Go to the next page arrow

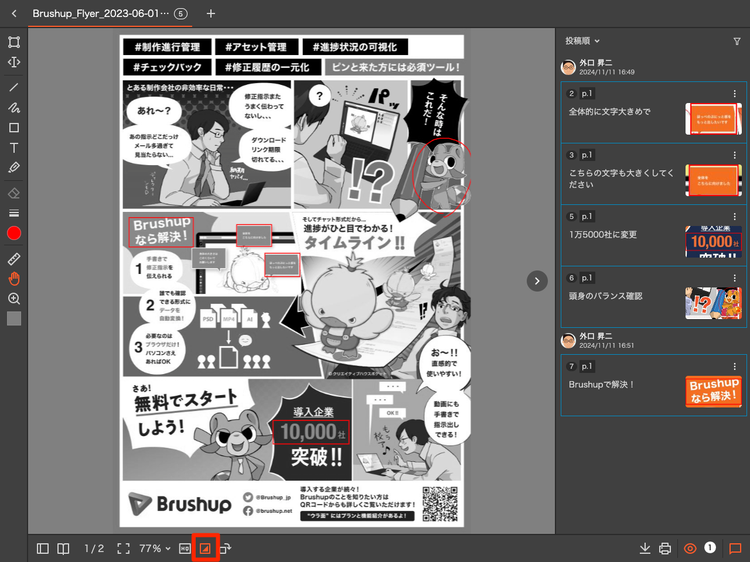tap(537, 281)
